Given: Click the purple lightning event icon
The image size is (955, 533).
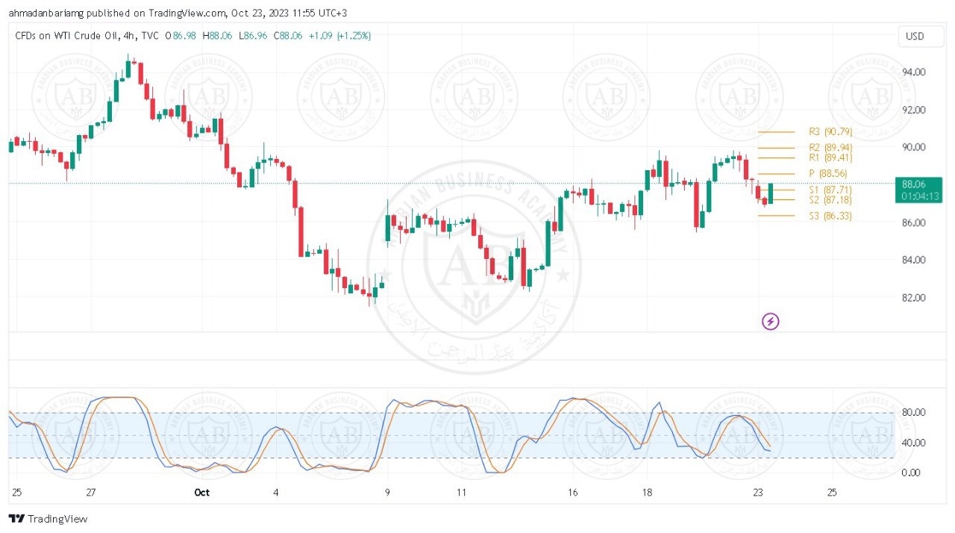Looking at the screenshot, I should tap(771, 322).
